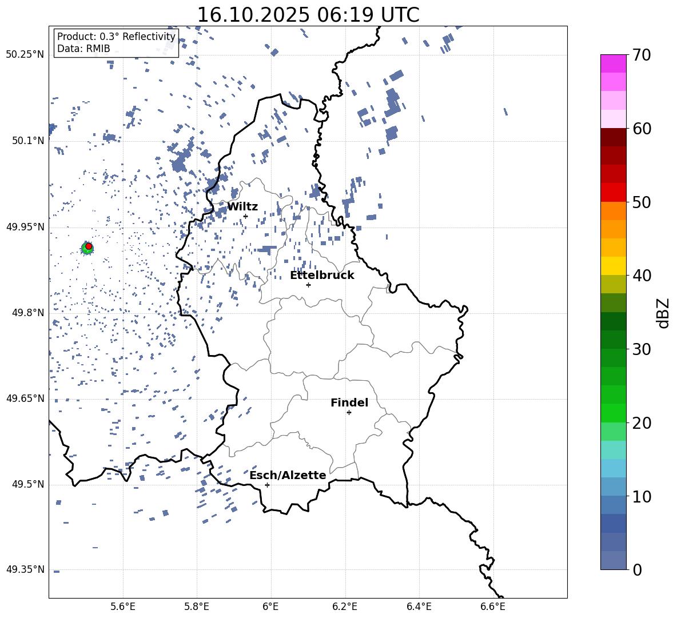Click the Findel station cross marker
This screenshot has width=677, height=618.
click(349, 413)
